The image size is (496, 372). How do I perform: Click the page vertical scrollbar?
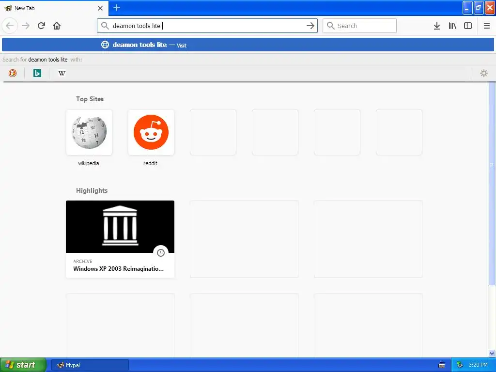492,184
